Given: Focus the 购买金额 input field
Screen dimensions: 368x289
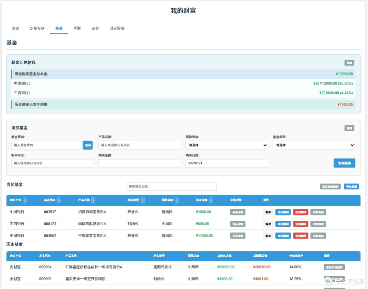Looking at the screenshot, I should [x=140, y=163].
